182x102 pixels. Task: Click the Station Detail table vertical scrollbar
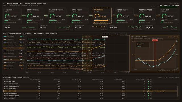pos(177,91)
